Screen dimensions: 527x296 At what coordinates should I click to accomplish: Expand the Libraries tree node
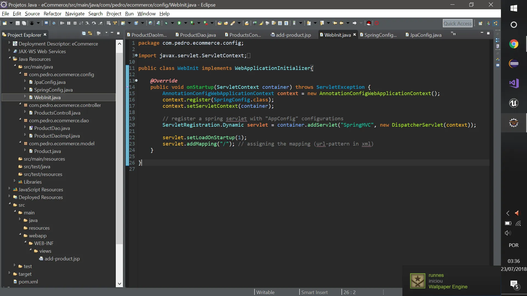tap(15, 181)
